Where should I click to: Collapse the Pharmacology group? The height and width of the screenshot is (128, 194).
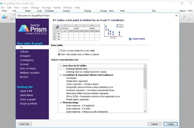click(x=60, y=102)
